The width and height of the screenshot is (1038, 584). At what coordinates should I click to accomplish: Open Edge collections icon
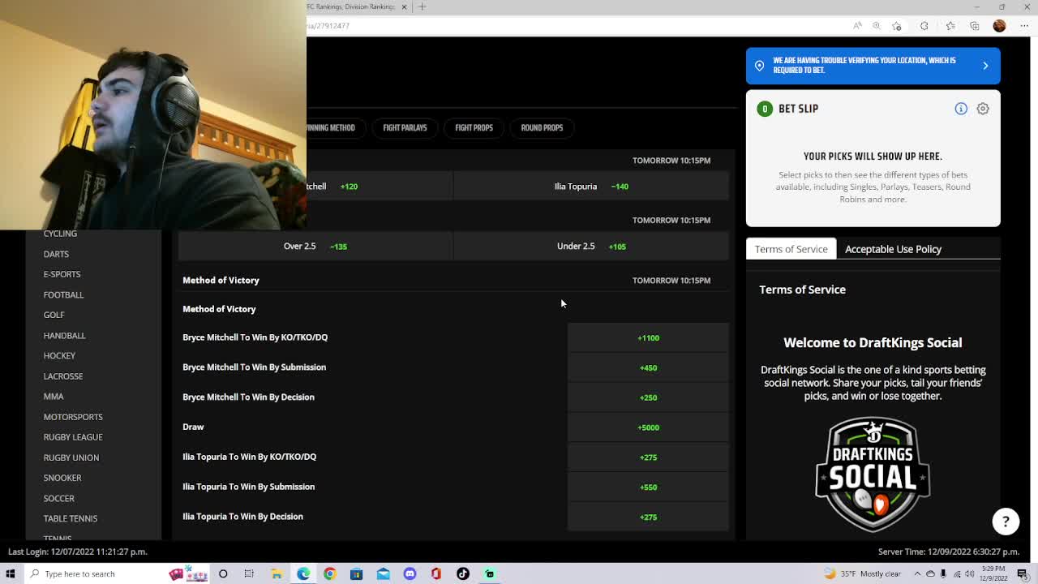coord(975,26)
